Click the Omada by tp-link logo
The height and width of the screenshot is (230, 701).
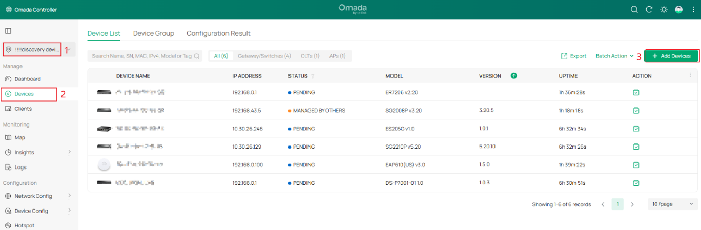(x=353, y=9)
